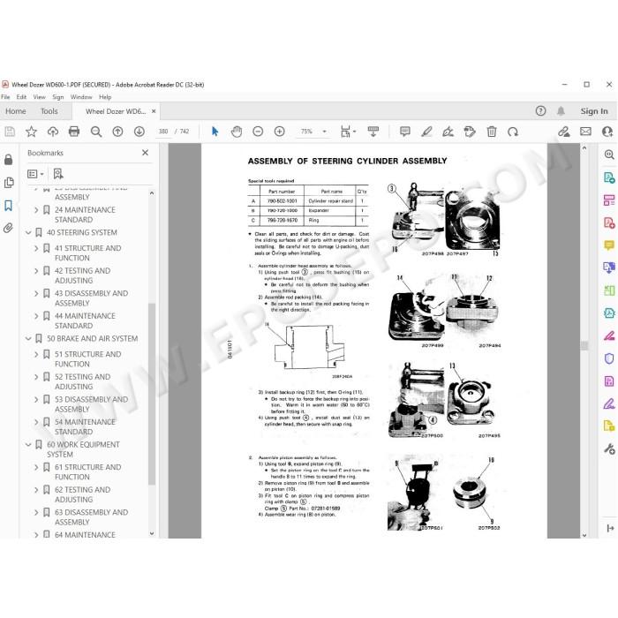618x618 pixels.
Task: Collapse the right tools pane arrow
Action: 610,528
